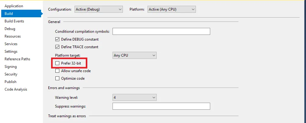Check Allow unsafe code

coord(57,71)
